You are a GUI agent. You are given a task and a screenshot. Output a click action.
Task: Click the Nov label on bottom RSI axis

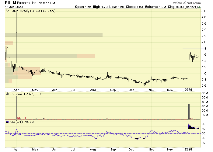tap(152, 150)
